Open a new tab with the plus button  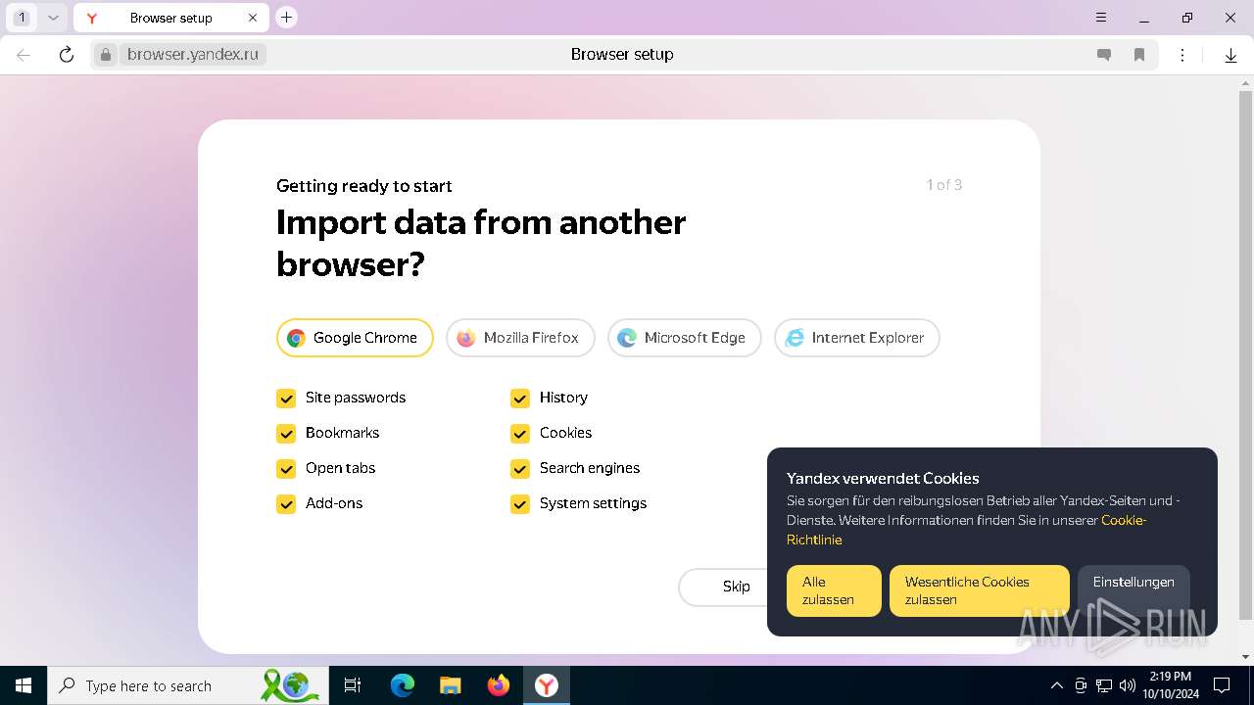(286, 17)
